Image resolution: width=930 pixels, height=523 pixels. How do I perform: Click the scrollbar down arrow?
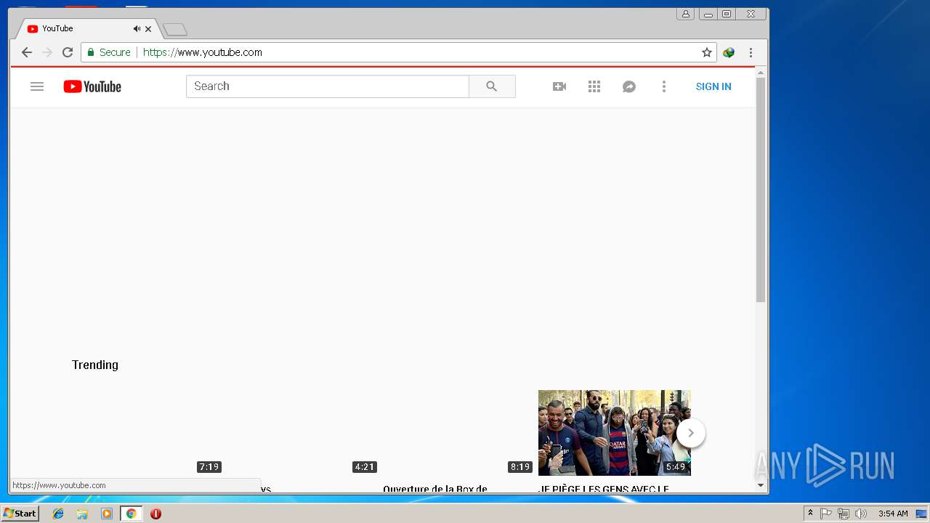pyautogui.click(x=761, y=485)
